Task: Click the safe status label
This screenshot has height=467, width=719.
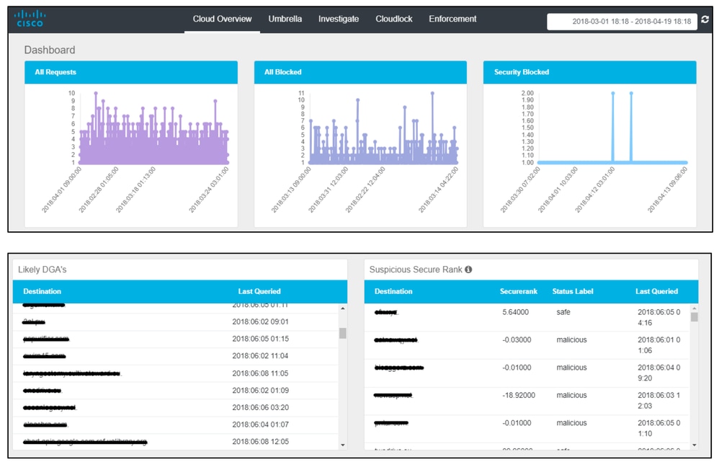Action: click(563, 312)
